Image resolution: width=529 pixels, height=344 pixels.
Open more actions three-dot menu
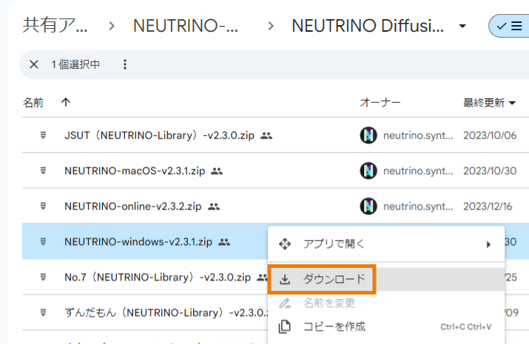coord(125,64)
